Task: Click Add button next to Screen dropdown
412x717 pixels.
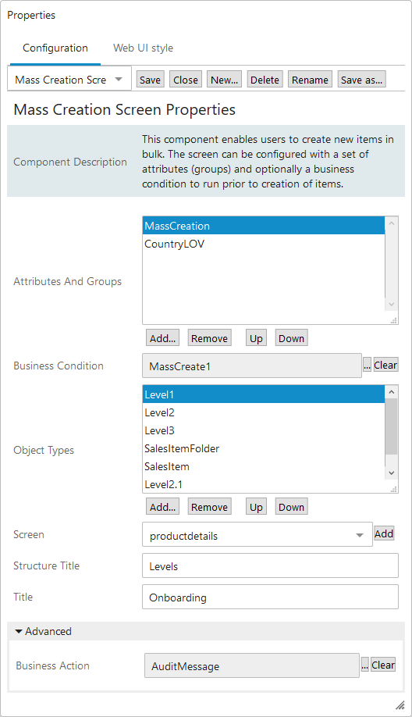Action: click(384, 533)
